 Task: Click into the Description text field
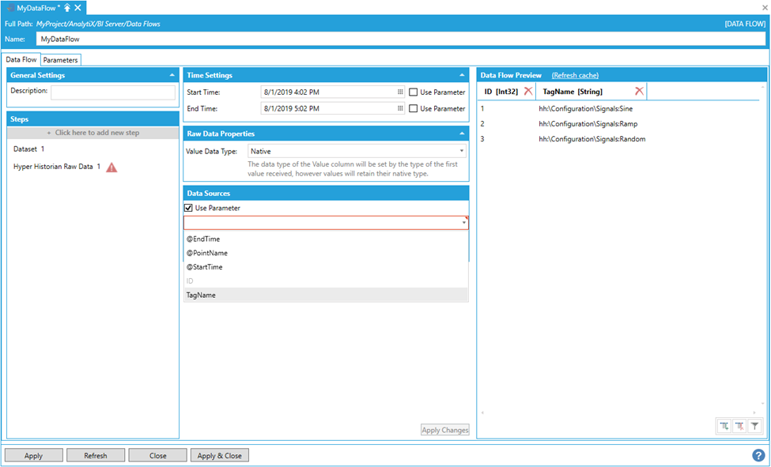pyautogui.click(x=113, y=92)
